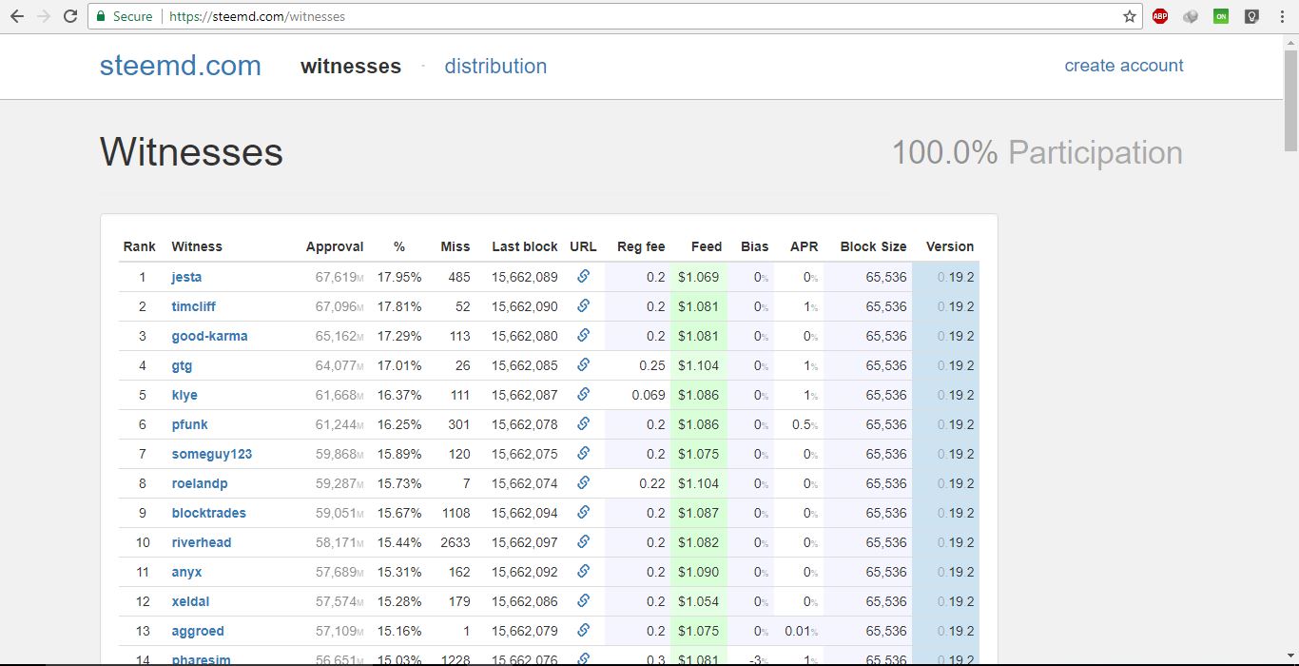This screenshot has width=1299, height=666.
Task: Click the 15,662,094 last block cell
Action: [525, 514]
